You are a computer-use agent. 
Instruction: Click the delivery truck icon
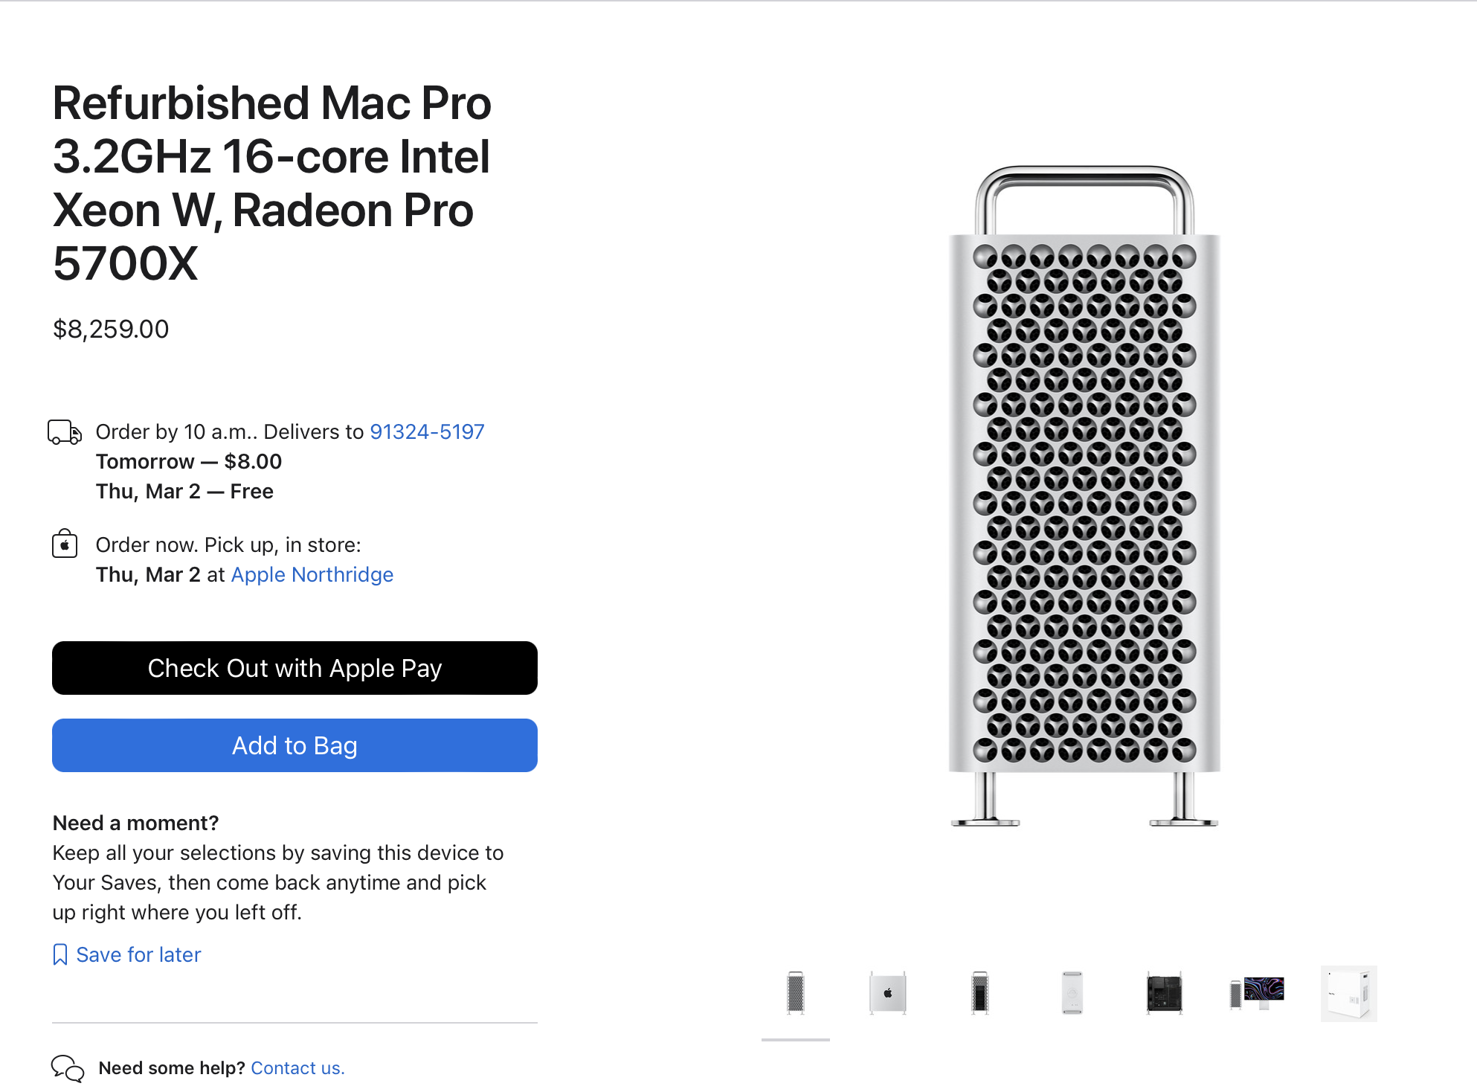65,432
